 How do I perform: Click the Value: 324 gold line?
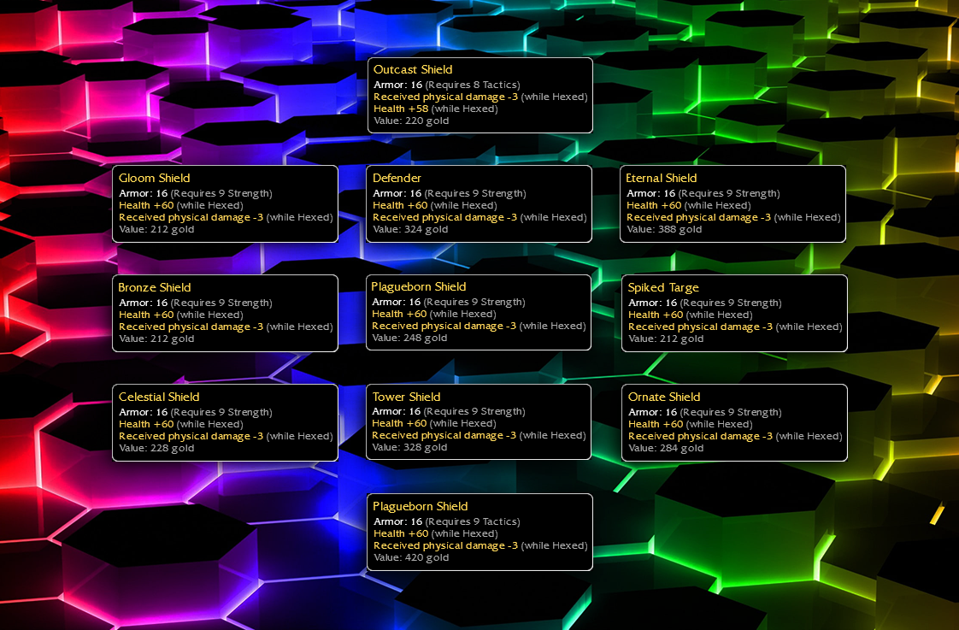[410, 229]
